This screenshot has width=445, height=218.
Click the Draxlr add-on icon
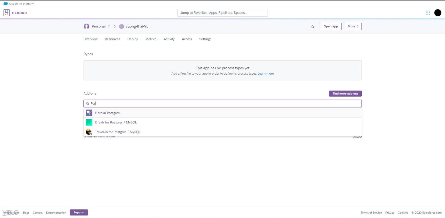tap(89, 122)
